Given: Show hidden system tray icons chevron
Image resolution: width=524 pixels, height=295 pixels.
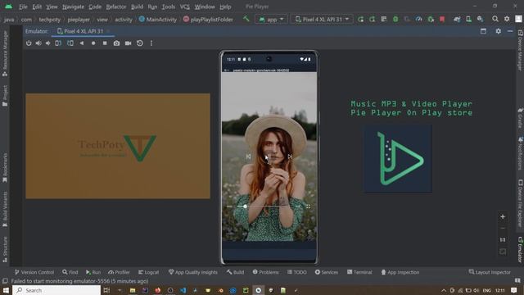Looking at the screenshot, I should [x=444, y=290].
